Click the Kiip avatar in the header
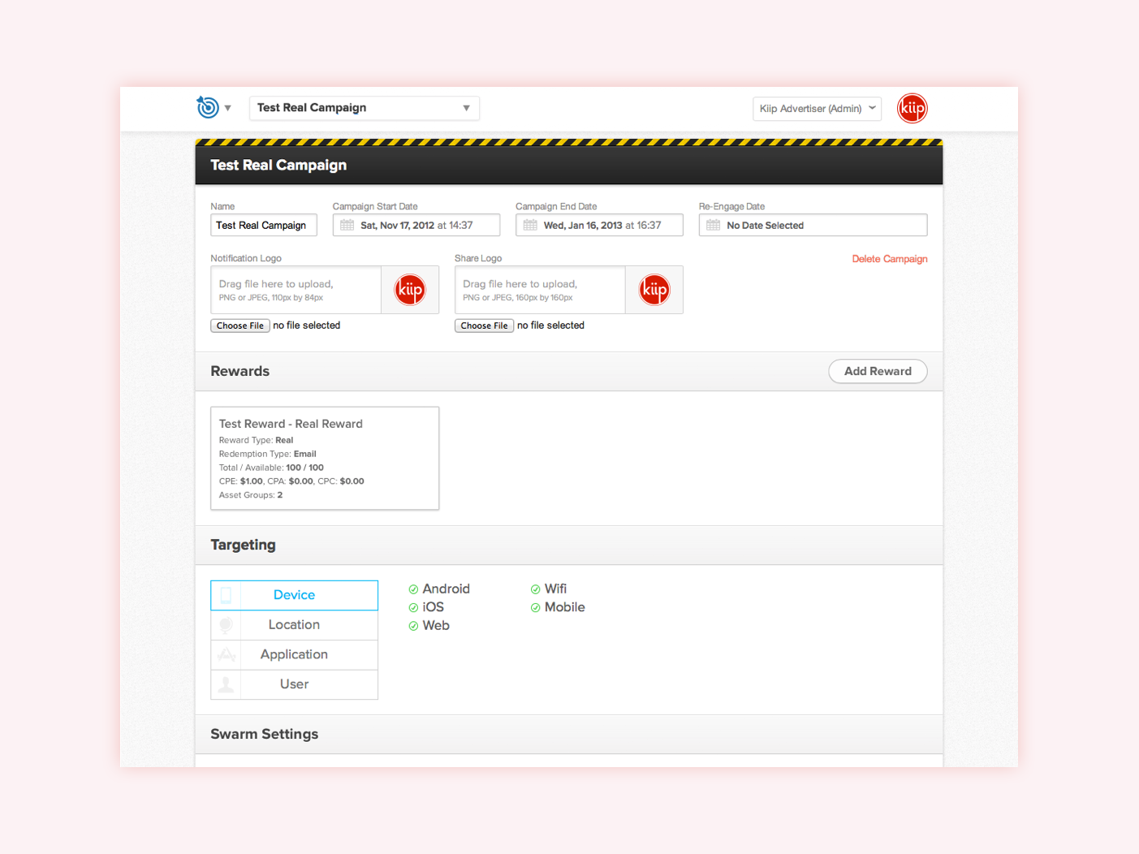The height and width of the screenshot is (854, 1139). 912,108
